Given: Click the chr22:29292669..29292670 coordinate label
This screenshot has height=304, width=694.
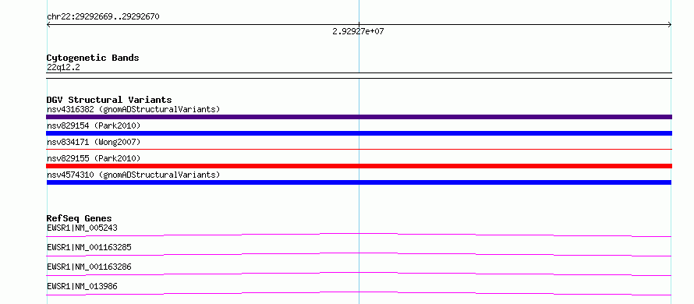Looking at the screenshot, I should [x=103, y=17].
